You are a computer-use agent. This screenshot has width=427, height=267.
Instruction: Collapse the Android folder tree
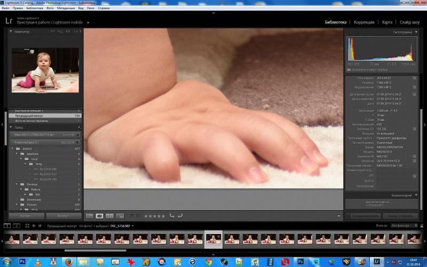(12, 149)
